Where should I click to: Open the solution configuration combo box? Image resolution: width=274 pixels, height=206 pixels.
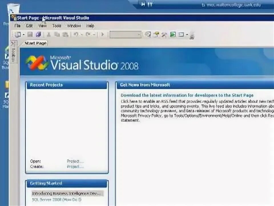[126, 35]
